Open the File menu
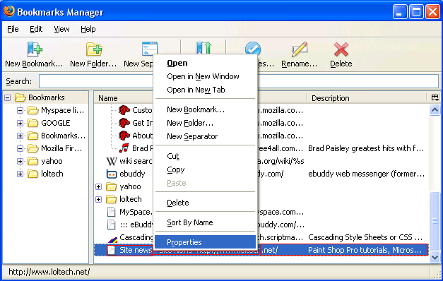Viewport: 443px width, 281px height. pyautogui.click(x=13, y=29)
